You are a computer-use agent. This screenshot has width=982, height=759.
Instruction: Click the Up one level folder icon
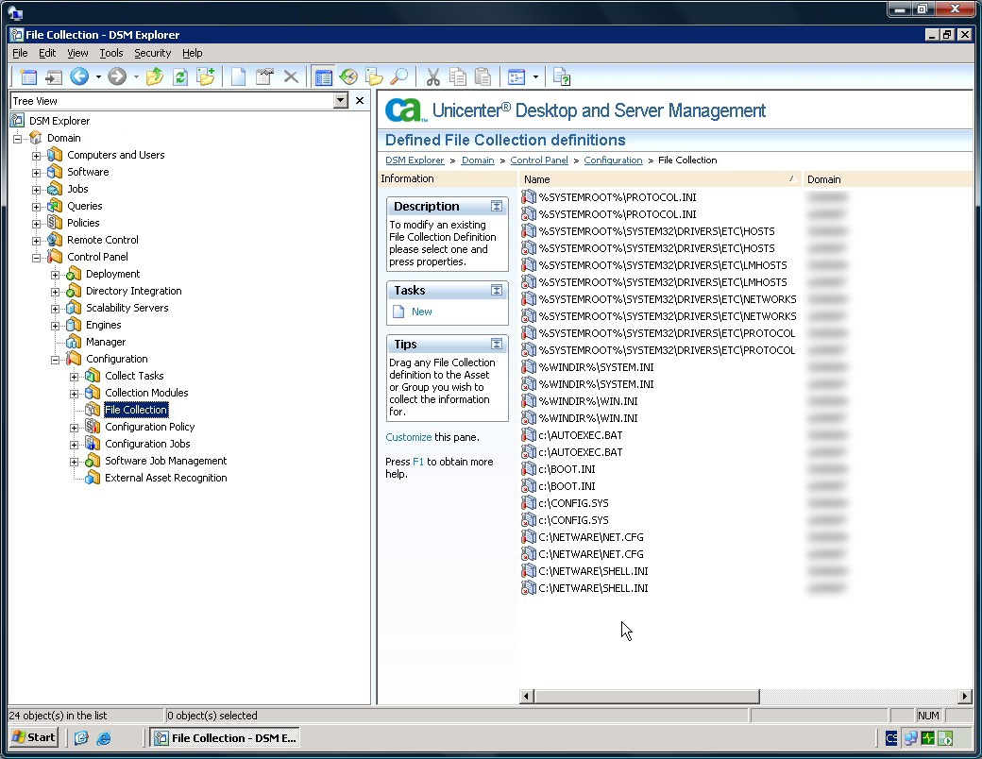[x=155, y=77]
